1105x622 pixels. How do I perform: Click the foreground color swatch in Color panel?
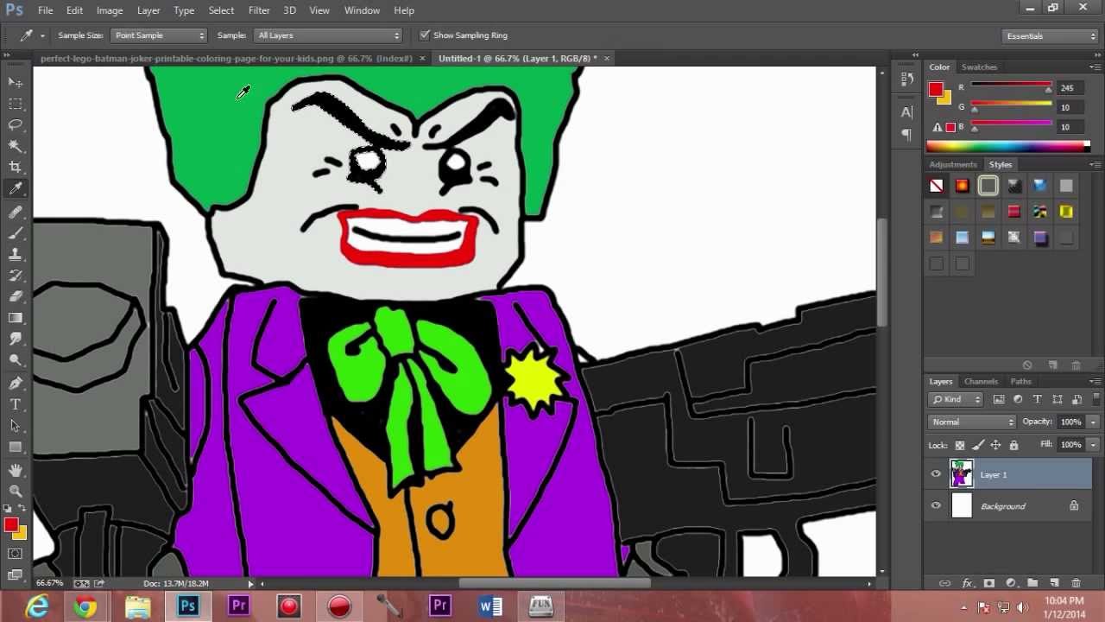click(x=936, y=89)
